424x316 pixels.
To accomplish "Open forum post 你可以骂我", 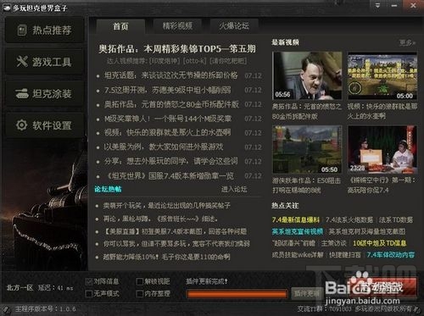I will coord(176,243).
